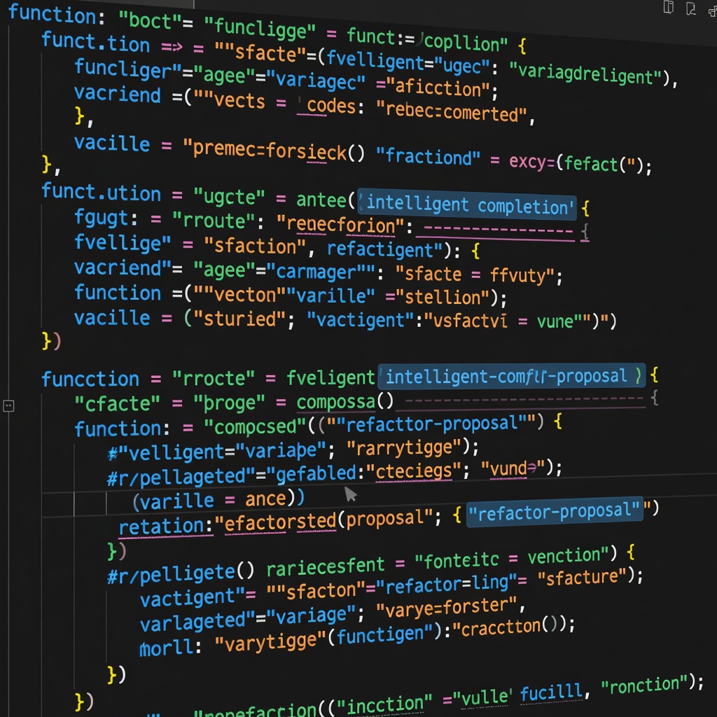Click (varille = ance)) on the current line

[x=218, y=500]
